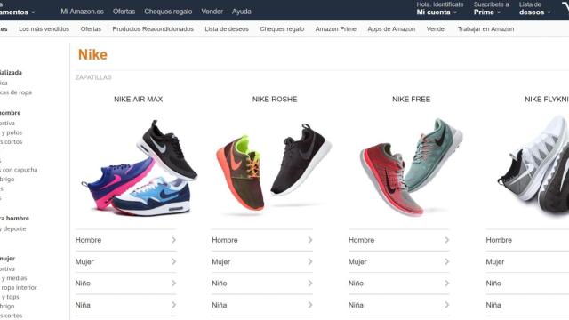
Task: Click the NIKE FREE title
Action: pos(411,99)
